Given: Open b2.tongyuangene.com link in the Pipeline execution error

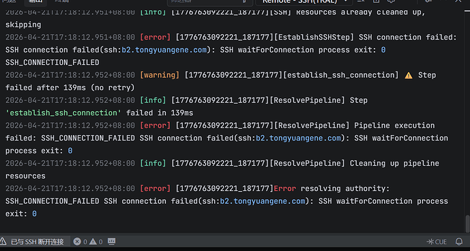Looking at the screenshot, I should point(299,138).
